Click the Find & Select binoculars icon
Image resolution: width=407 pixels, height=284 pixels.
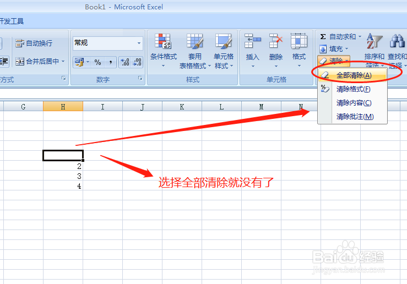397,41
